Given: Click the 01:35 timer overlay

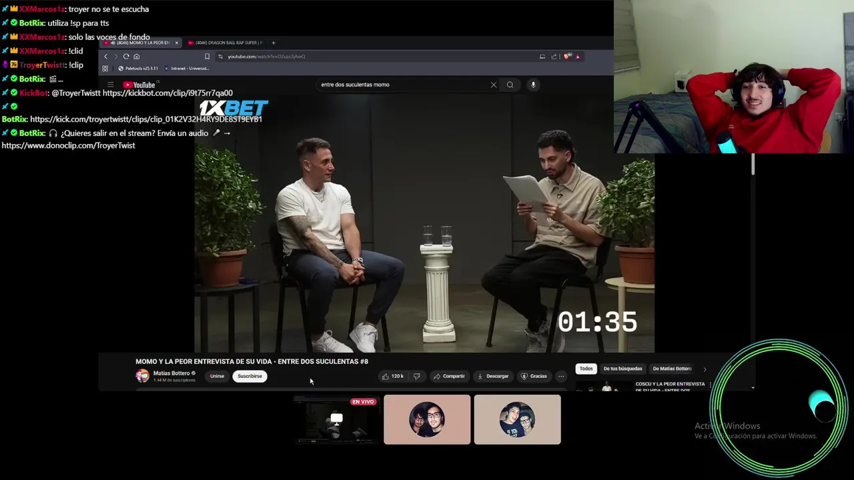Looking at the screenshot, I should pyautogui.click(x=597, y=322).
